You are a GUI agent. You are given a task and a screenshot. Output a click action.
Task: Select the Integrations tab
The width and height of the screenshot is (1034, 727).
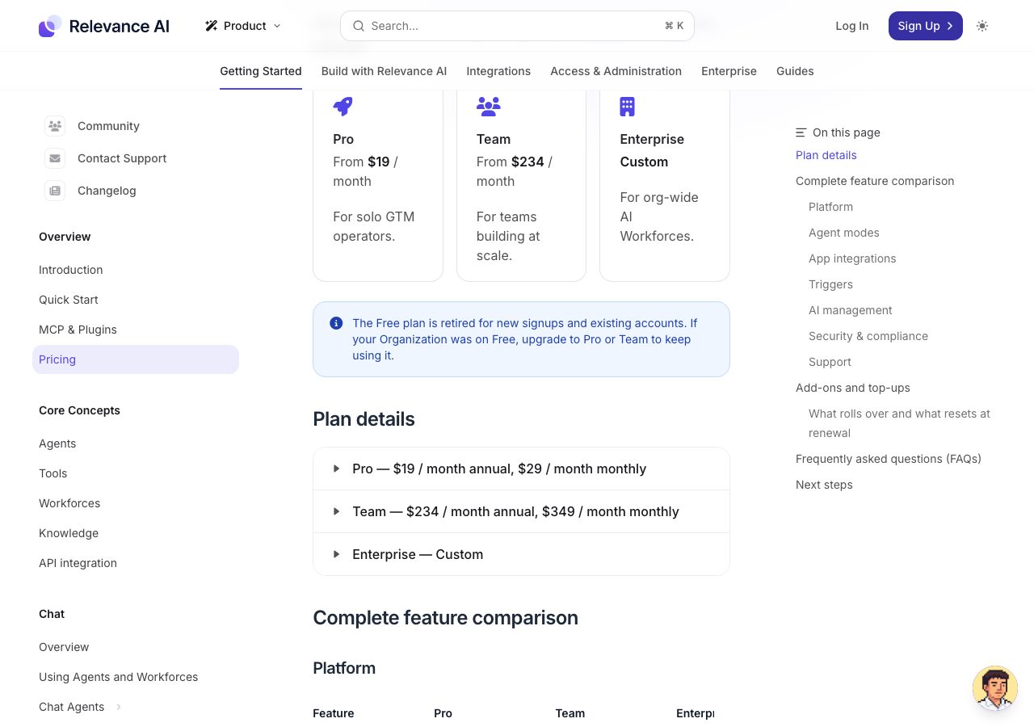click(498, 71)
